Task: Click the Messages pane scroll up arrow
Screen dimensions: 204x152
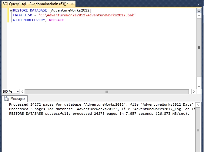Action: click(x=198, y=105)
